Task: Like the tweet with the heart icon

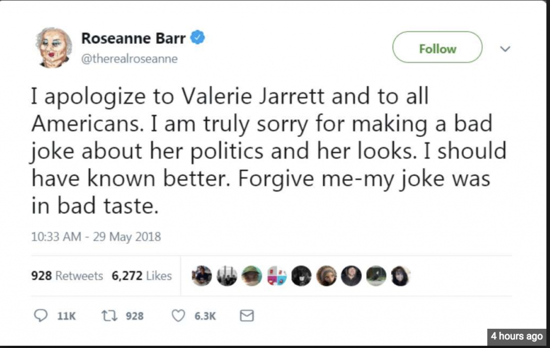Action: click(x=178, y=316)
